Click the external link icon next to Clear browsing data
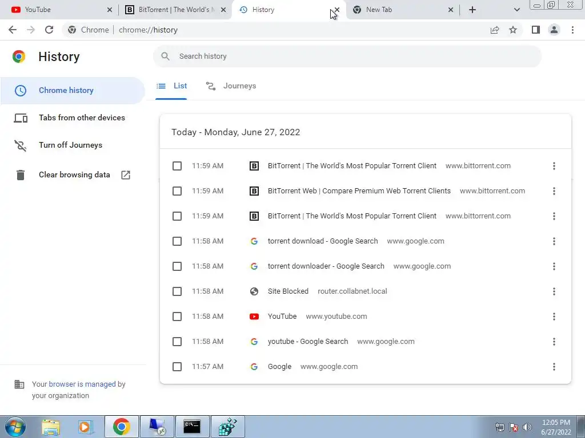Image resolution: width=585 pixels, height=438 pixels. pyautogui.click(x=126, y=175)
